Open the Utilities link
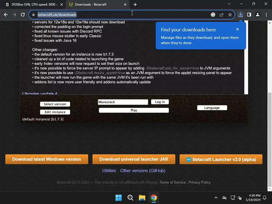 coord(109,171)
